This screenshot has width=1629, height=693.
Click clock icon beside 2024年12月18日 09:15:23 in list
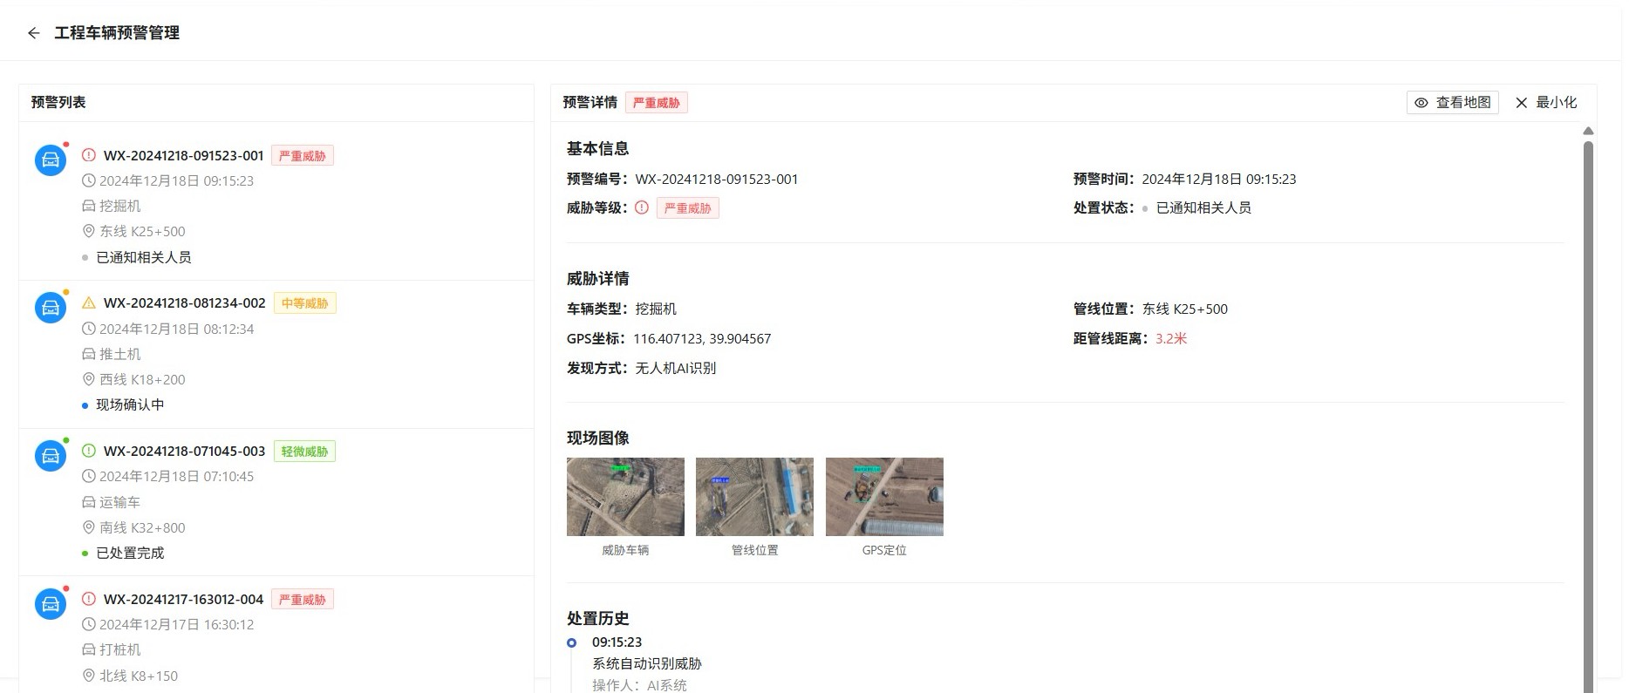[89, 180]
